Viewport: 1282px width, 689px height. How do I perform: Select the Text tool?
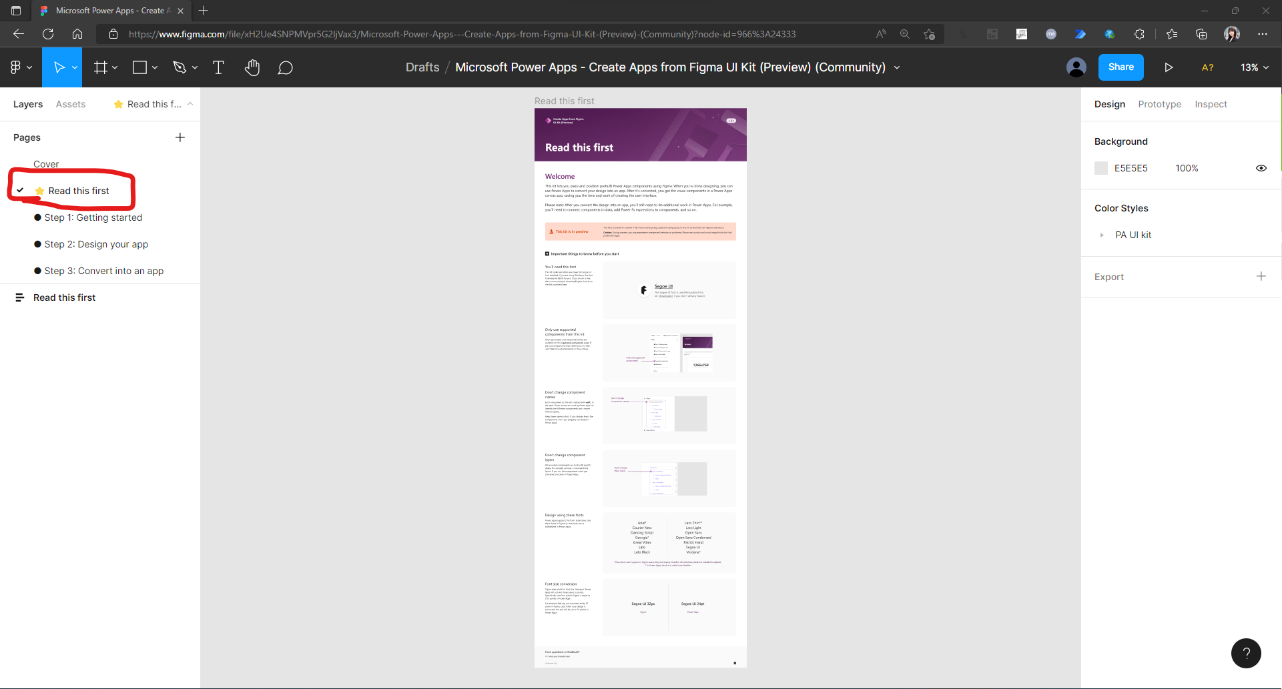pos(218,67)
